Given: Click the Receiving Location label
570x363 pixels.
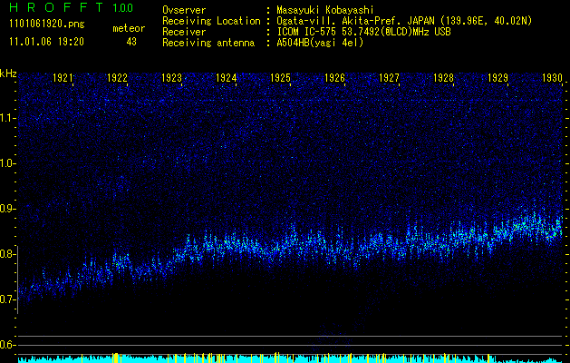Looking at the screenshot, I should 211,21.
